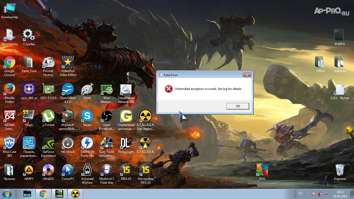Select the Open Broadcaster icon
This screenshot has height=199, width=354.
click(107, 120)
